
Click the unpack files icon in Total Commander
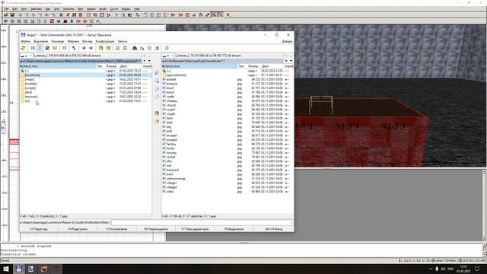point(108,48)
